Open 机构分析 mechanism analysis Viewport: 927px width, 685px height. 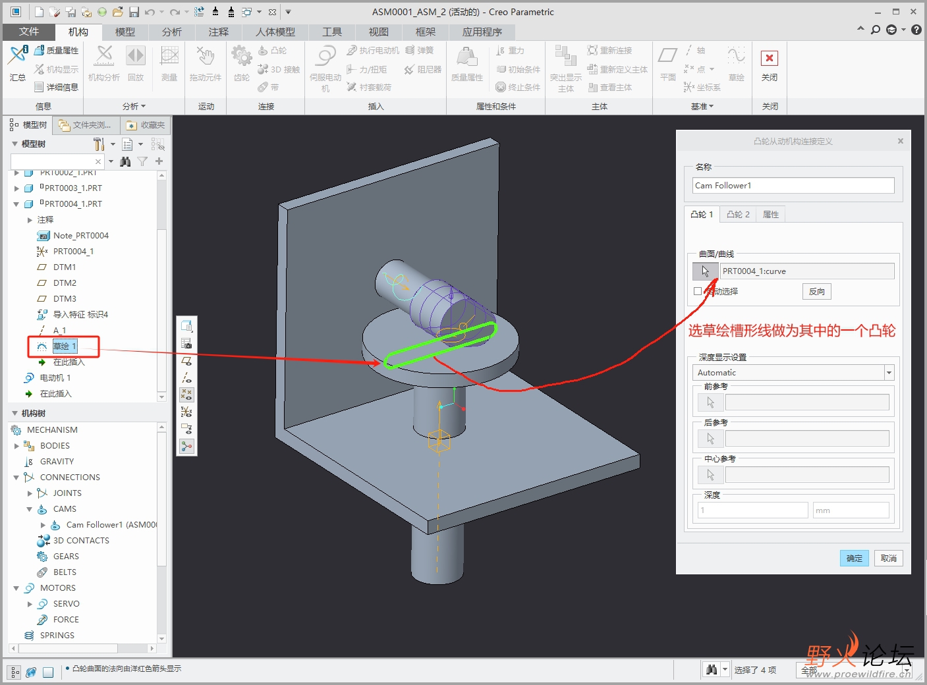(x=104, y=63)
